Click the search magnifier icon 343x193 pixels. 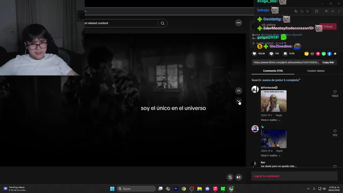pos(162,23)
